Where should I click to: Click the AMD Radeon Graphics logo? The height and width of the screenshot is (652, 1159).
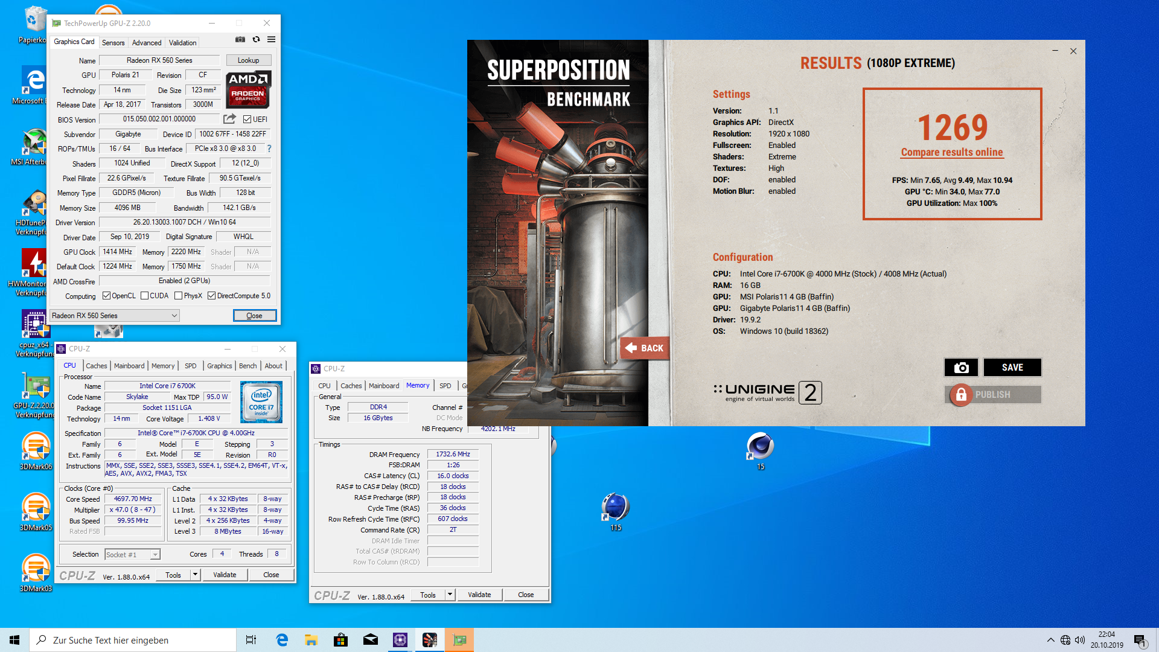pyautogui.click(x=248, y=89)
